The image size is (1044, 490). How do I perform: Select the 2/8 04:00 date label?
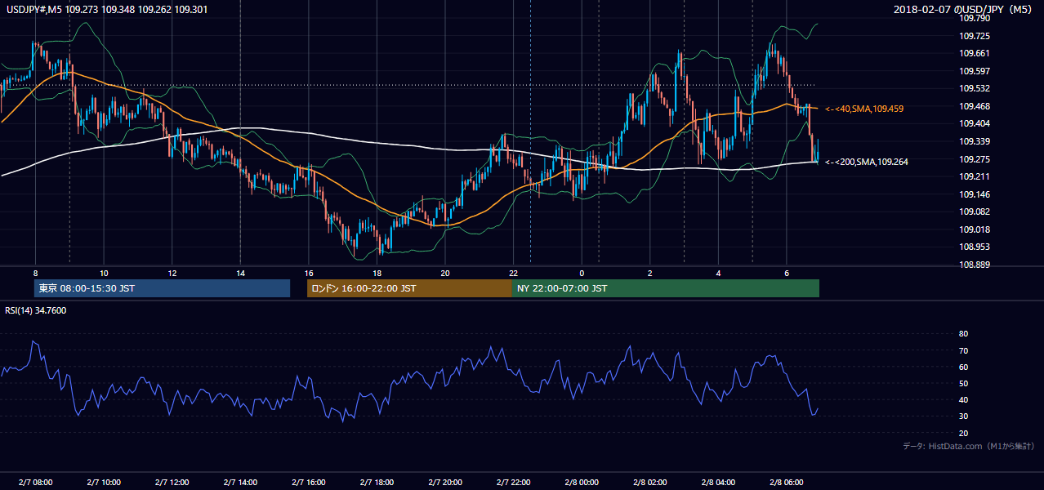719,483
